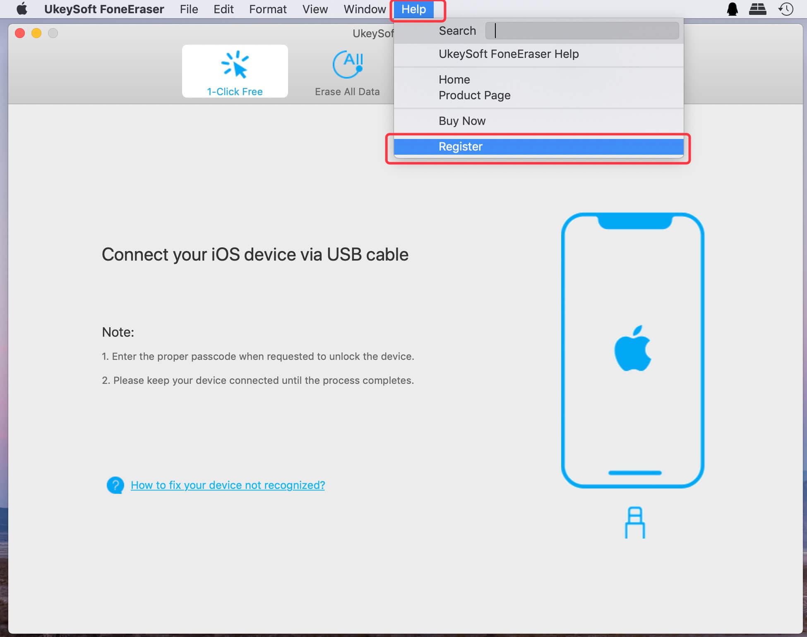Click the View menu tab
Image resolution: width=807 pixels, height=637 pixels.
(x=315, y=9)
